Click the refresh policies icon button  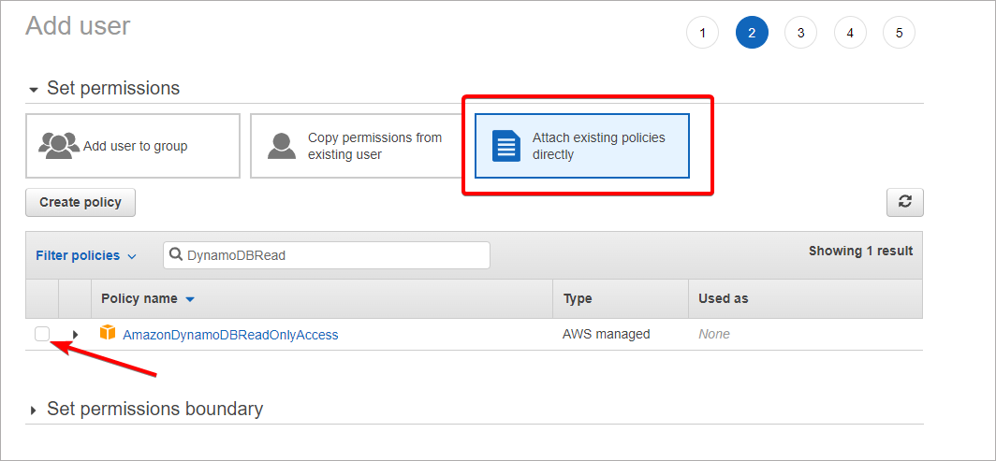pyautogui.click(x=904, y=202)
